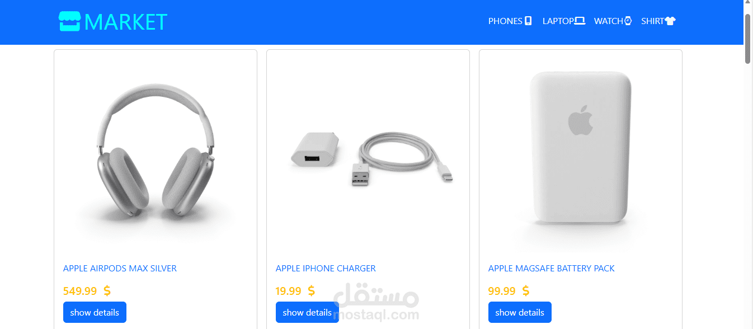Show details for MagSafe Battery Pack
This screenshot has width=753, height=329.
click(x=520, y=312)
